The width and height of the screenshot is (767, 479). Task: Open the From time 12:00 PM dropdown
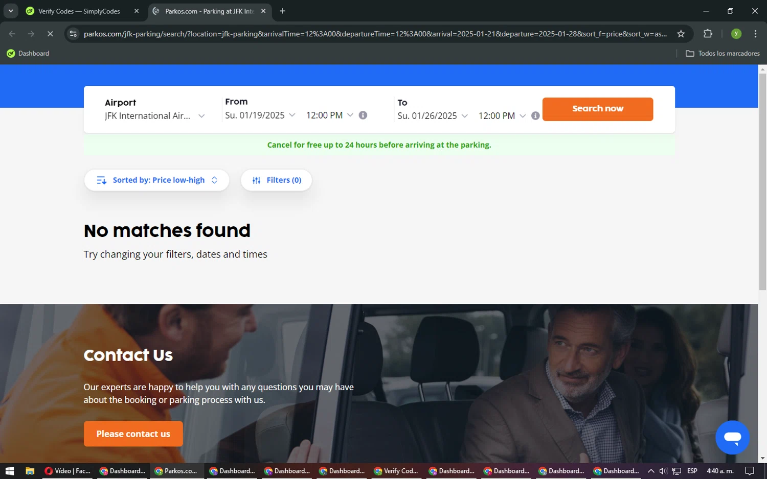tap(329, 115)
